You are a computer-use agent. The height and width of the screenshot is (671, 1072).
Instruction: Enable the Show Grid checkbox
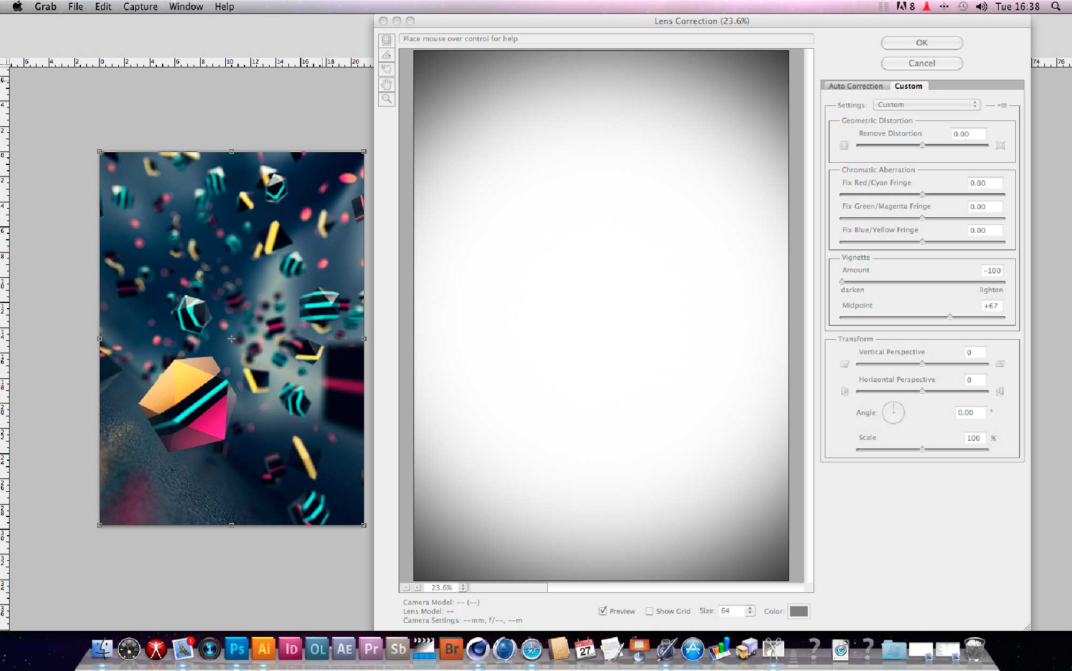coord(649,611)
